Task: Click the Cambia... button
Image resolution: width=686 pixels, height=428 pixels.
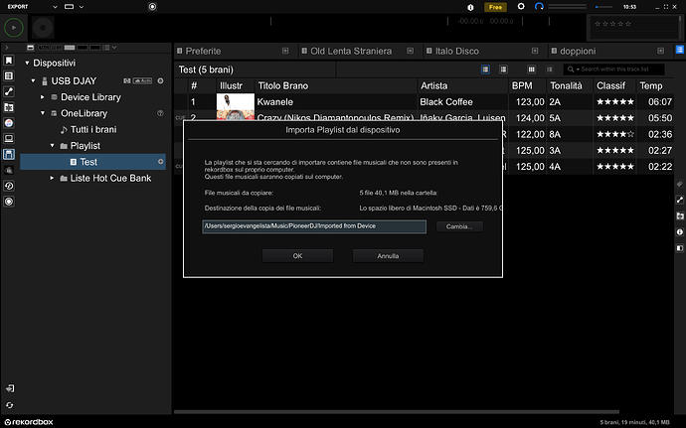Action: point(459,226)
